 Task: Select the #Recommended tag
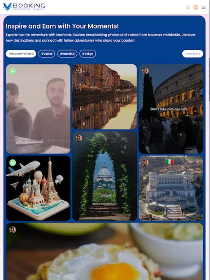pos(21,54)
